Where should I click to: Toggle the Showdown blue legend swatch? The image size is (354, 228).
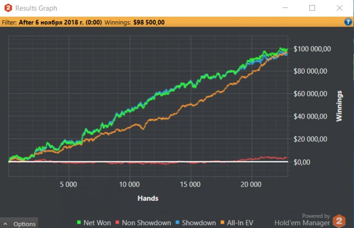coord(177,222)
